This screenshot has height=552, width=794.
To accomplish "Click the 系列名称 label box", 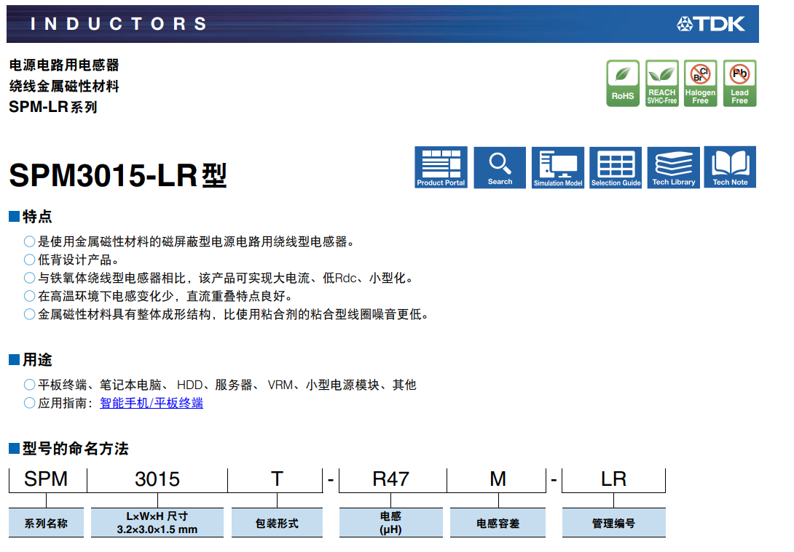I will tap(46, 523).
